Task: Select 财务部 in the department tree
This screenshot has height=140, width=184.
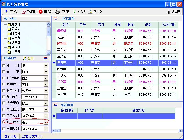Action: click(16, 33)
